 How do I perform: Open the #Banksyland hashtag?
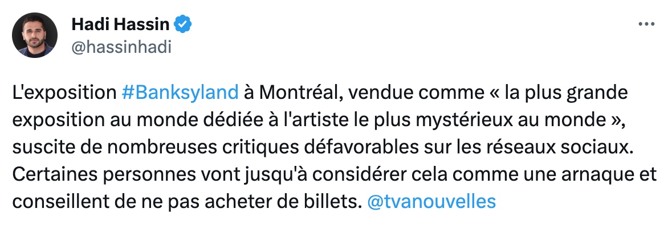pos(180,93)
